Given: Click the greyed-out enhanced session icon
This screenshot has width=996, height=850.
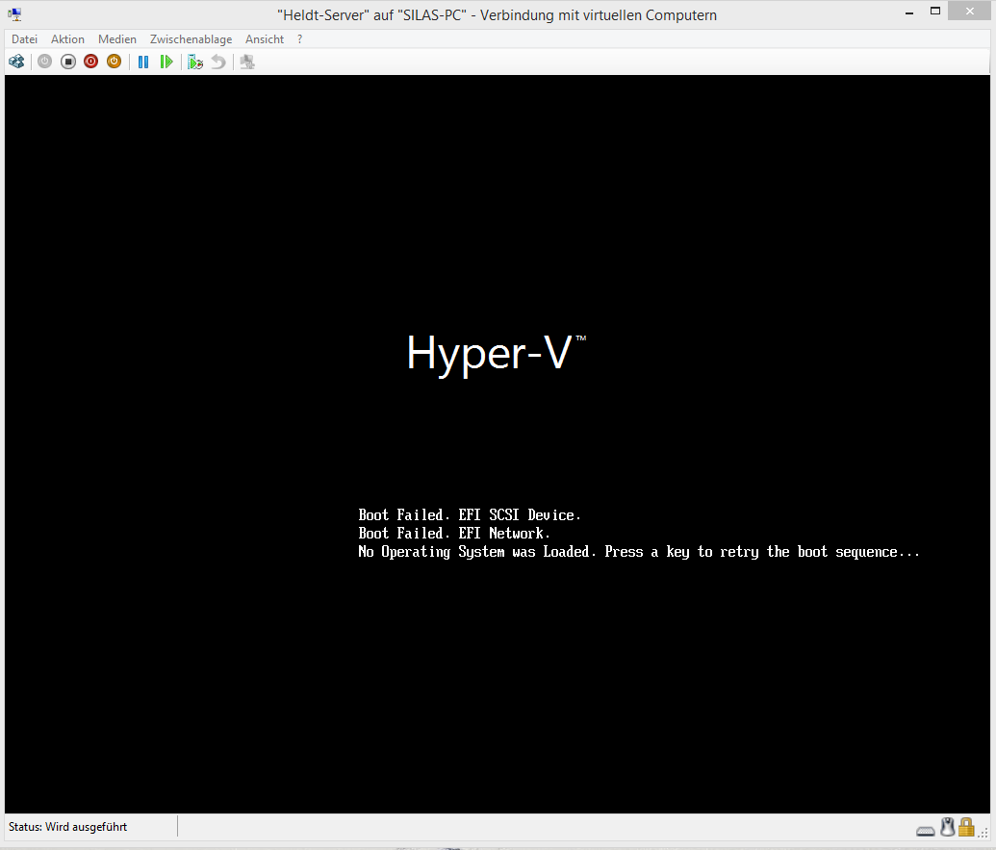Looking at the screenshot, I should point(247,62).
